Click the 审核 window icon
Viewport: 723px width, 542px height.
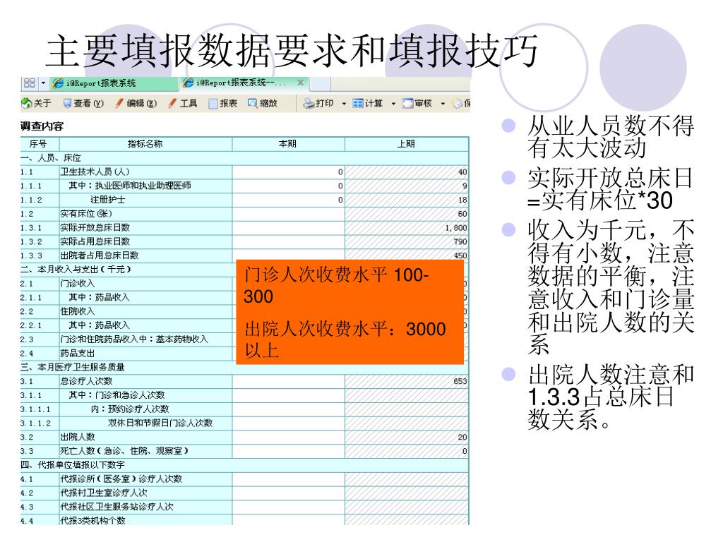[407, 104]
